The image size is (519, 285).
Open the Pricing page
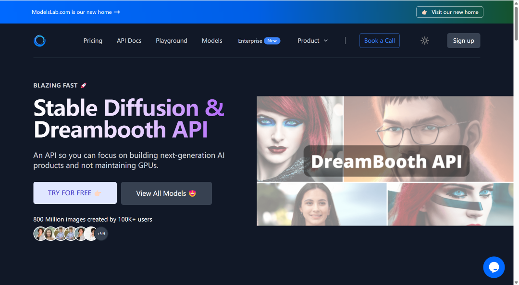tap(93, 41)
